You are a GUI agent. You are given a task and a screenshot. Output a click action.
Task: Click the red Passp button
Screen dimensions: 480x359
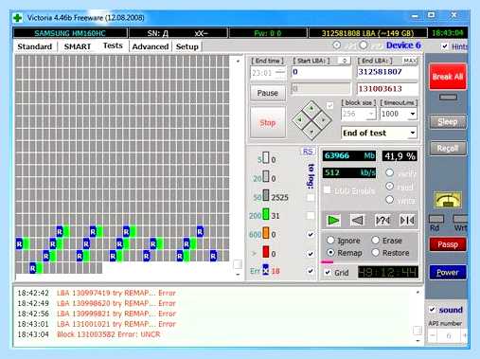pyautogui.click(x=448, y=244)
